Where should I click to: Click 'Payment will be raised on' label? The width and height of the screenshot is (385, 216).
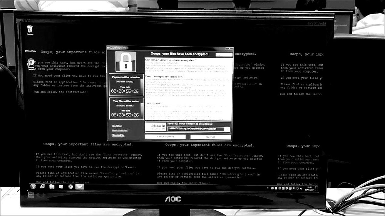(x=126, y=77)
